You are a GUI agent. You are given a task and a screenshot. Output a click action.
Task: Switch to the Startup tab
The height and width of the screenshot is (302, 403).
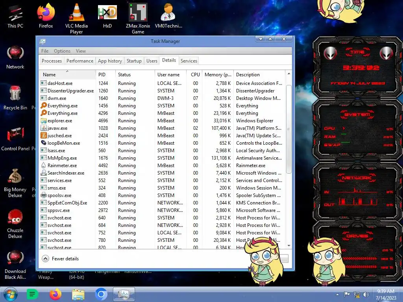[x=134, y=61]
